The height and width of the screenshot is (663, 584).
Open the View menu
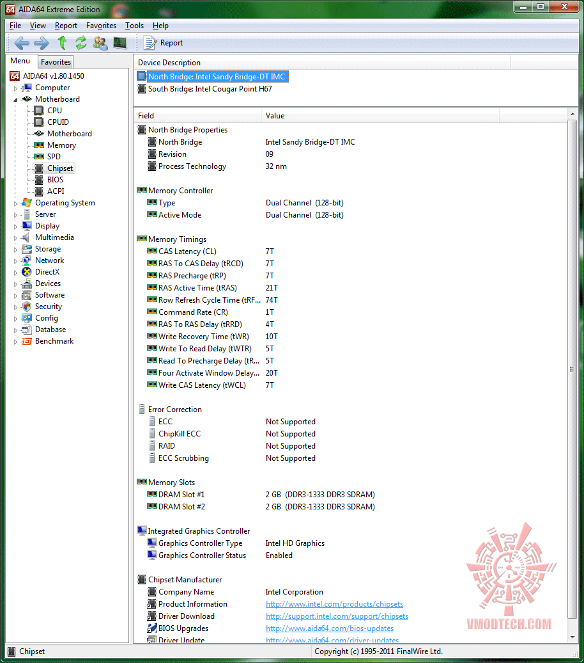click(x=38, y=26)
